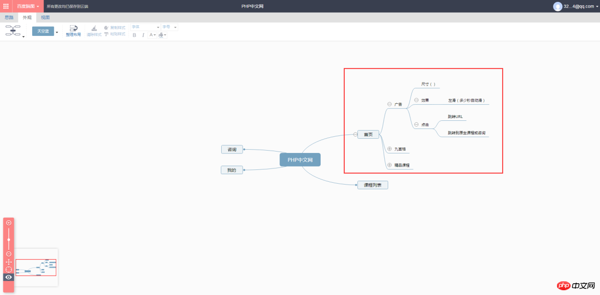Select the 左滑（多少秒自动滑）node
Viewport: 600px width, 295px height.
coord(466,101)
